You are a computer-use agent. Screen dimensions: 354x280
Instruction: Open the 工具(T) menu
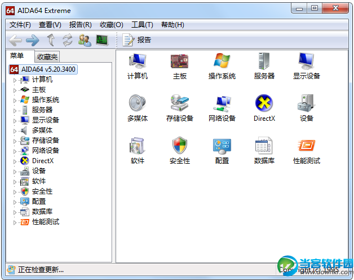pyautogui.click(x=142, y=25)
